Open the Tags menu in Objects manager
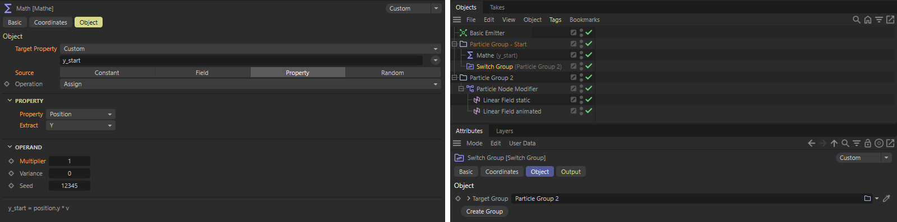Screen dimensions: 897x222 (x=555, y=20)
